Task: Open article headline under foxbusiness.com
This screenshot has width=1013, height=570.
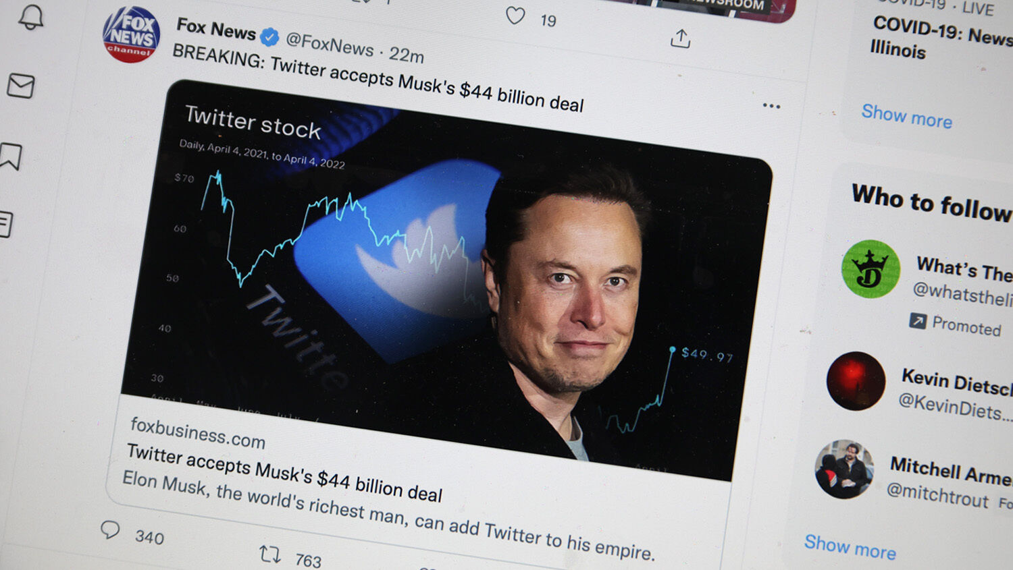Action: (284, 472)
